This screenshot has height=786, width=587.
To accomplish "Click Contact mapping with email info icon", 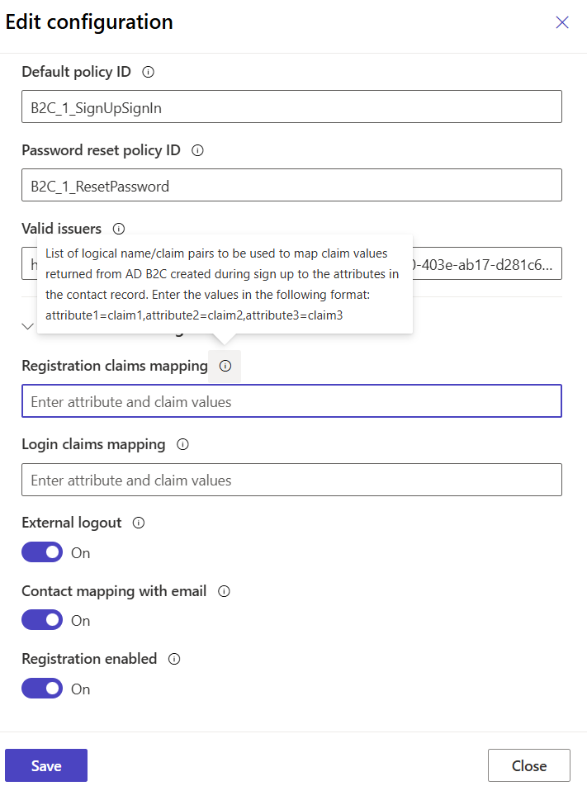I will 224,591.
